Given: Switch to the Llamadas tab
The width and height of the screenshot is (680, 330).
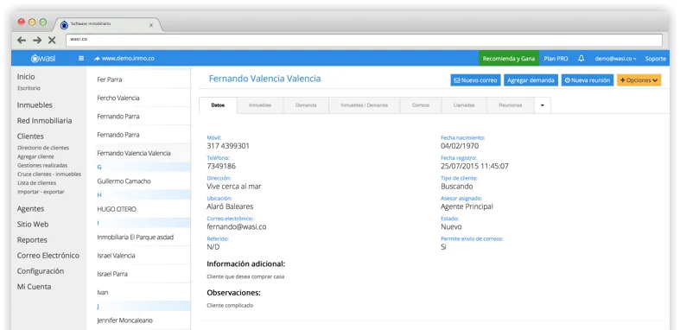Looking at the screenshot, I should tap(464, 105).
